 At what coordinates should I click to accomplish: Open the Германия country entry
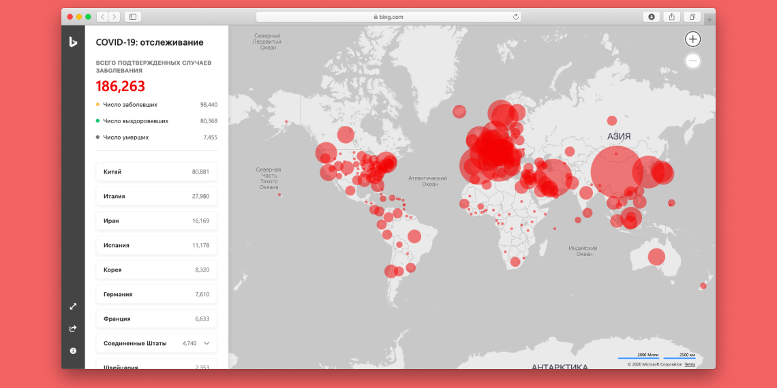point(156,294)
